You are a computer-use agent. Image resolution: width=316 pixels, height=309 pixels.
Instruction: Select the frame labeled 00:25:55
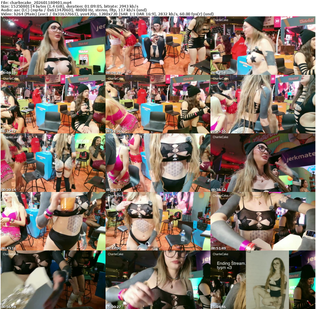click(x=263, y=104)
